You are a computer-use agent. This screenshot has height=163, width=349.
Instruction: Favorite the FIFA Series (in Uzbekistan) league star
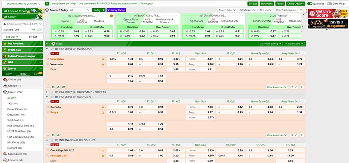(x=52, y=49)
